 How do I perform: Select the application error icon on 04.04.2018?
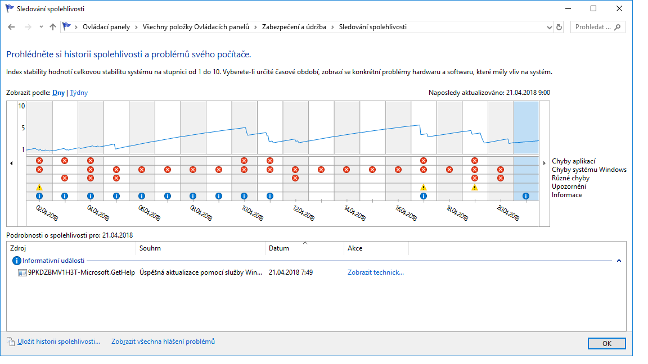91,161
